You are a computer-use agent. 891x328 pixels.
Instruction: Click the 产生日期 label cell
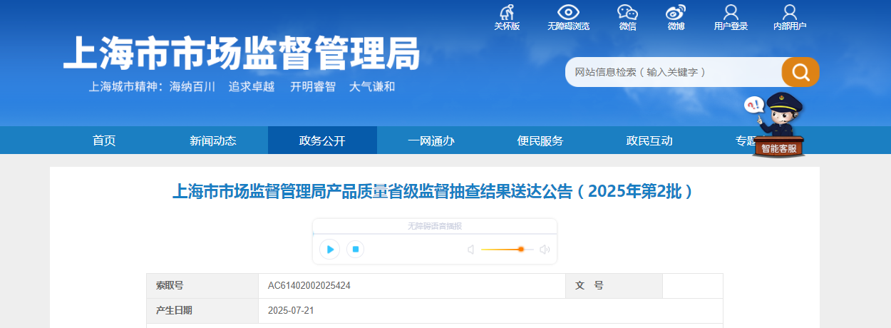click(x=202, y=311)
